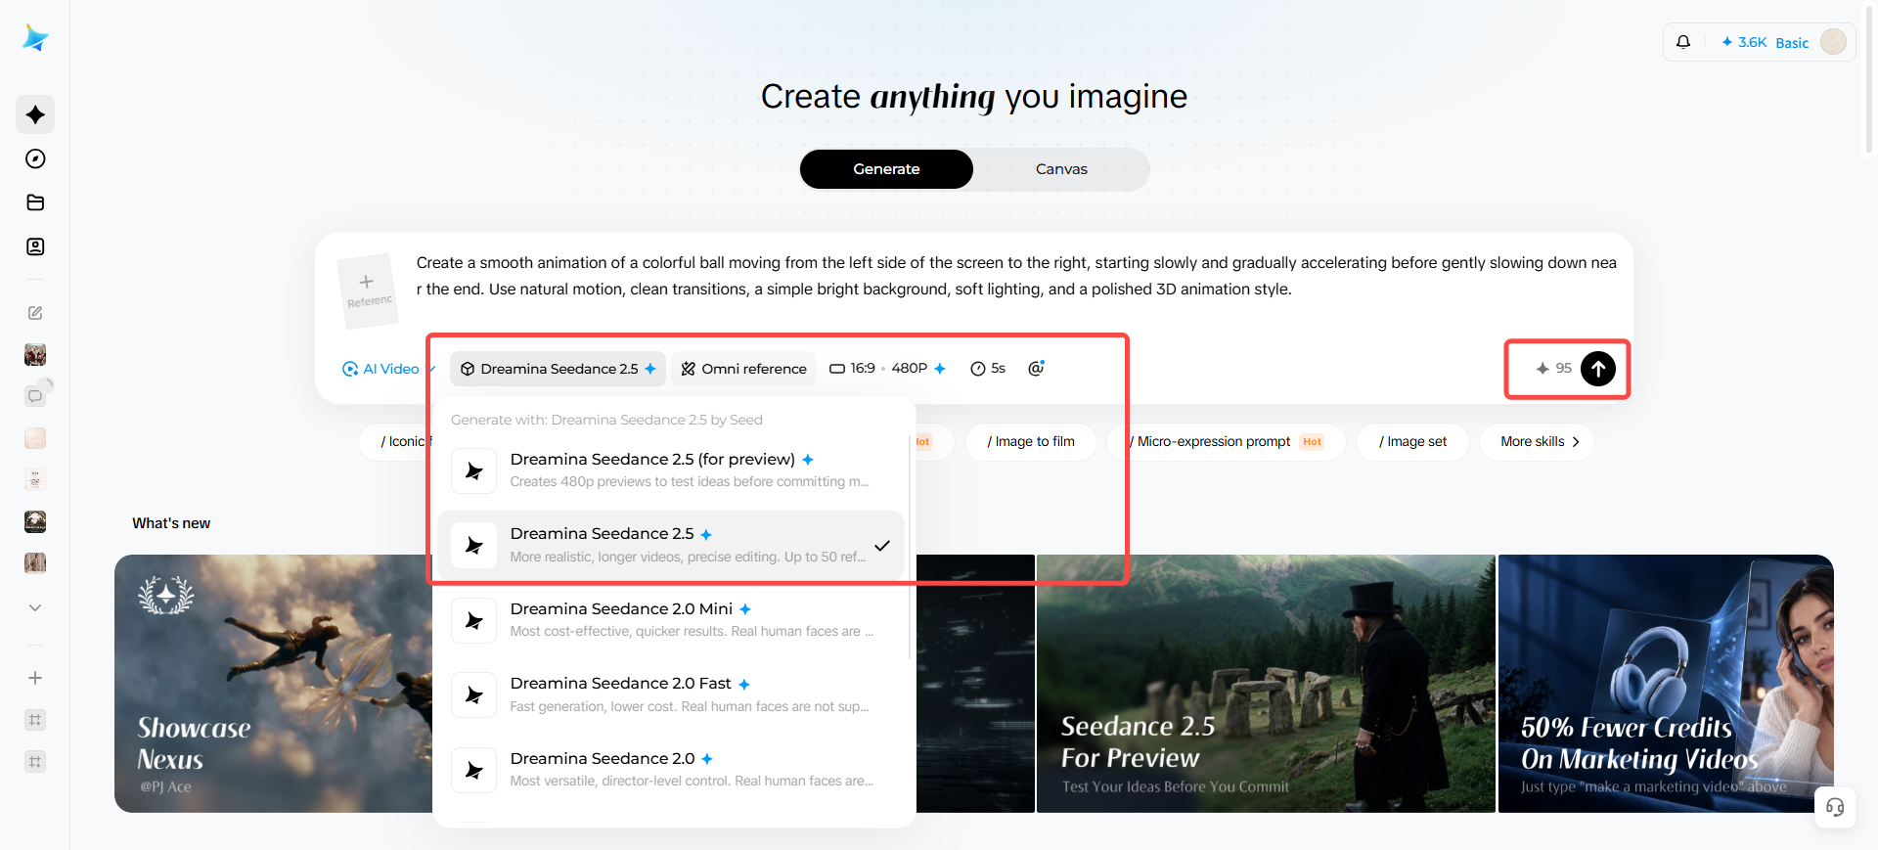Screen dimensions: 1878x850
Task: Open the 50% Fewer Credits banner
Action: click(1666, 684)
